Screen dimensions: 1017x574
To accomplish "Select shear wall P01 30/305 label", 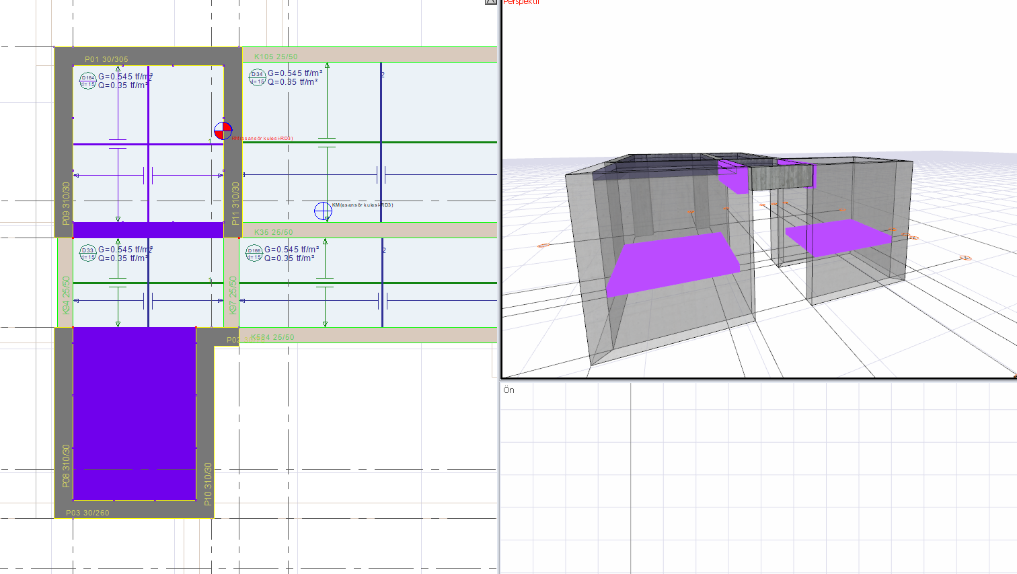I will [106, 59].
